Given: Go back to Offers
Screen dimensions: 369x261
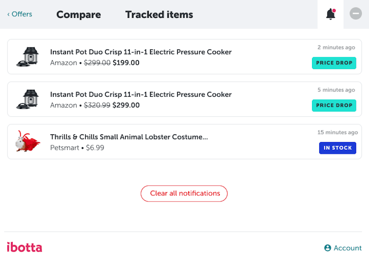Looking at the screenshot, I should coord(19,14).
